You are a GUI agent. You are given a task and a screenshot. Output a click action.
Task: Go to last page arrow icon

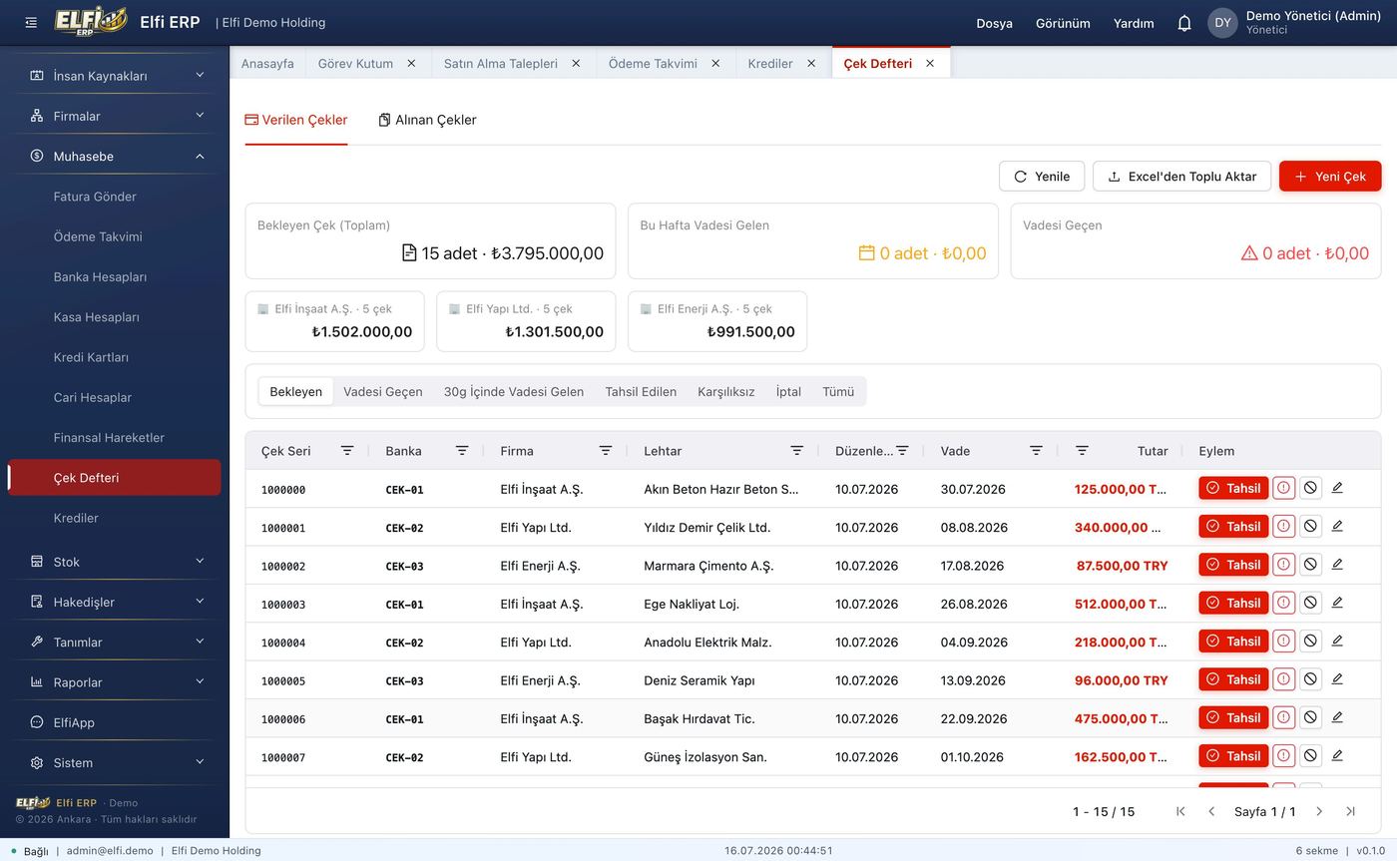tap(1350, 811)
